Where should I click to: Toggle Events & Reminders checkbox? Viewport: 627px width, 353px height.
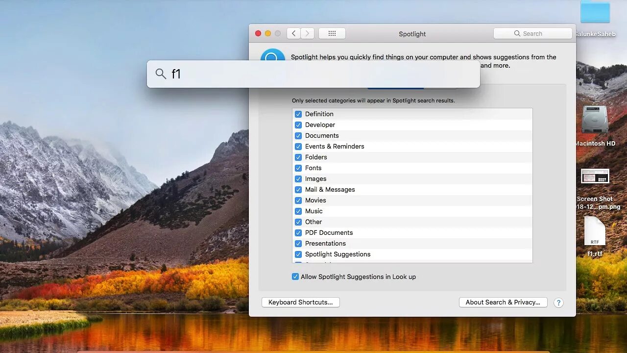pyautogui.click(x=298, y=147)
